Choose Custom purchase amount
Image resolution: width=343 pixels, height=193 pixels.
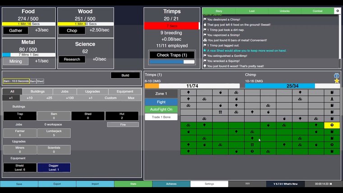(x=111, y=98)
